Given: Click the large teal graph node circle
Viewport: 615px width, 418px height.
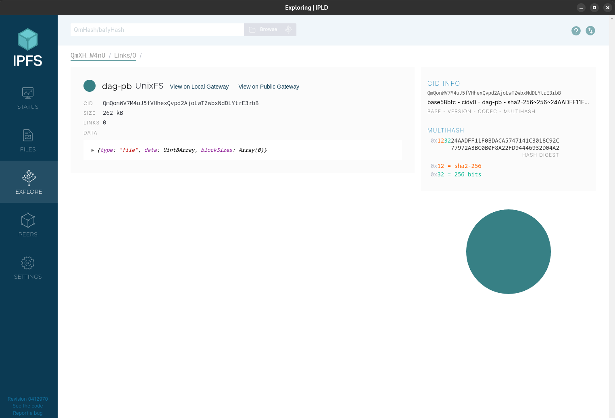Looking at the screenshot, I should pos(509,252).
